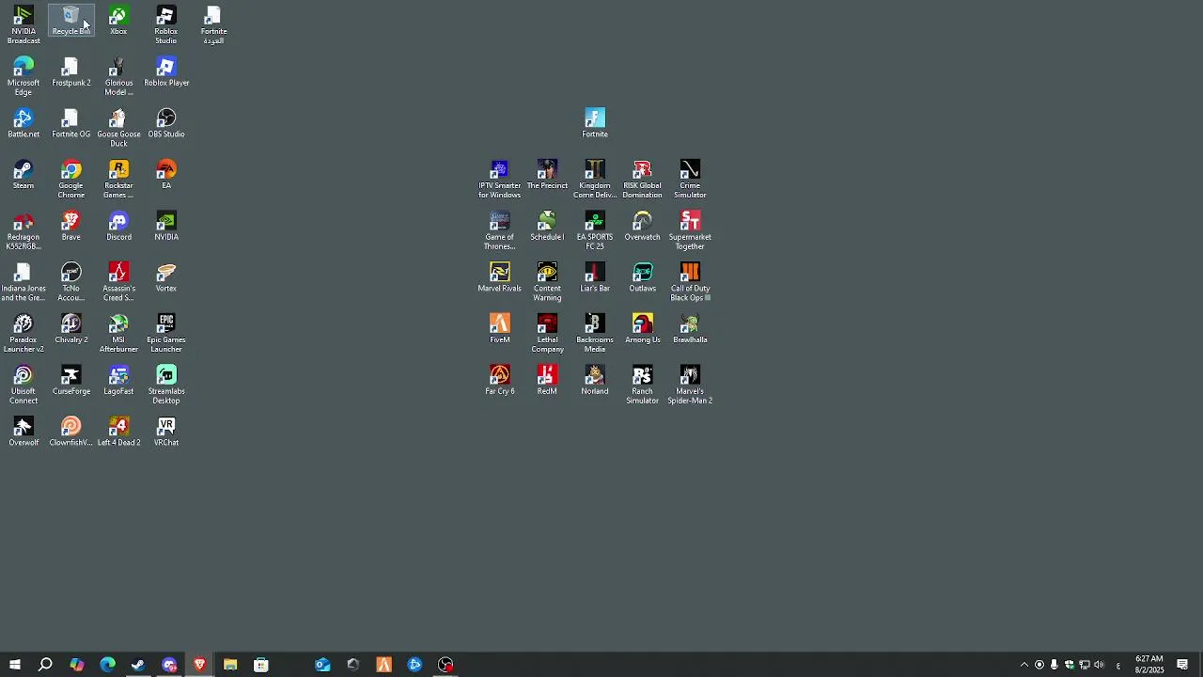This screenshot has width=1203, height=677.
Task: Select the MSI Afterburner desktop icon
Action: click(x=118, y=334)
